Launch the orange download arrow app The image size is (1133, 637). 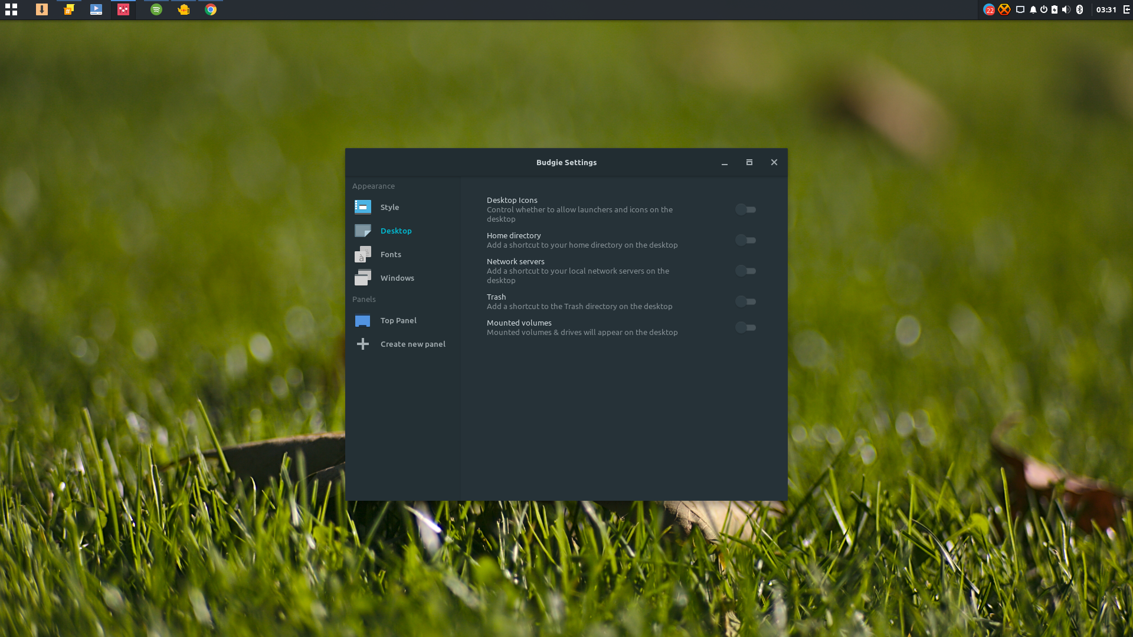coord(42,9)
